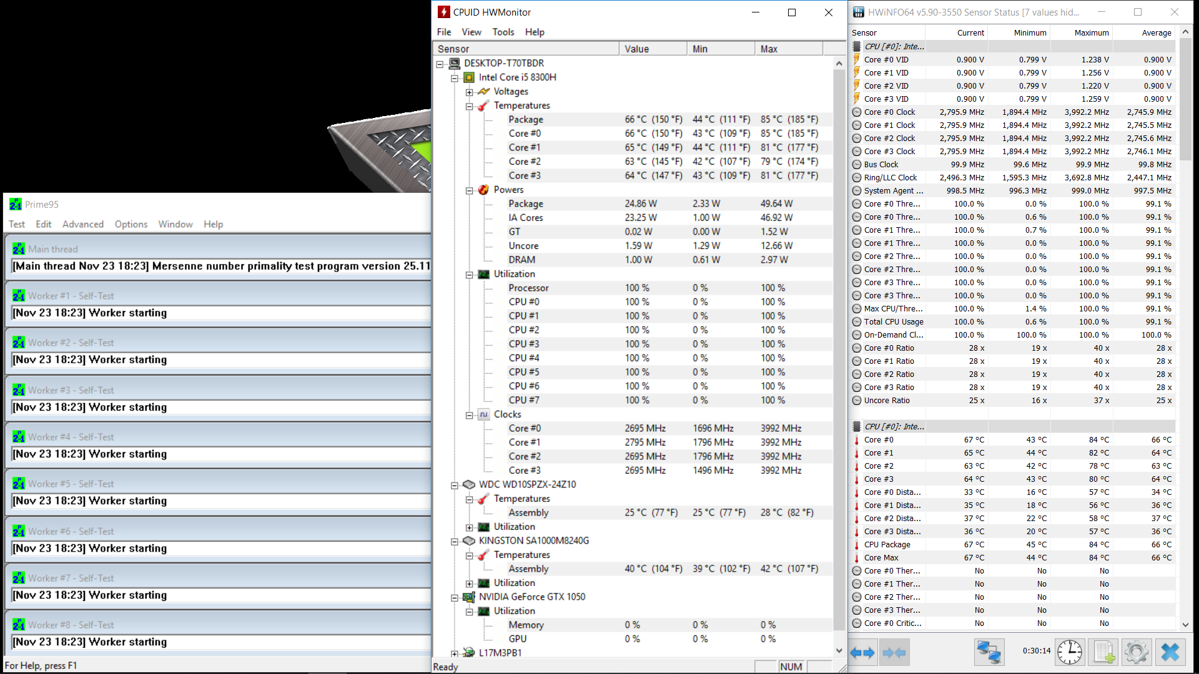Click the thermometer icon for CPU Package in HWiNFO
The width and height of the screenshot is (1199, 674).
tap(857, 545)
